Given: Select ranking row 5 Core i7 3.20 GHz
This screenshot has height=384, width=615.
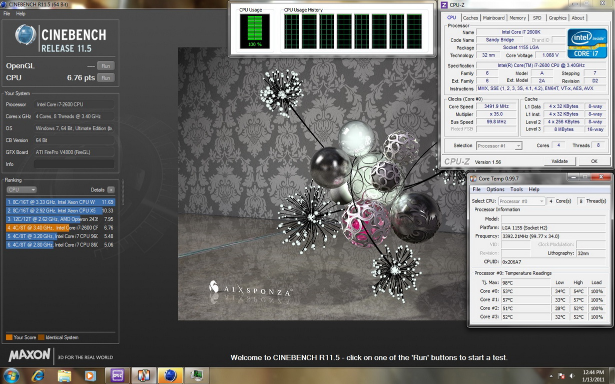Looking at the screenshot, I should point(61,236).
